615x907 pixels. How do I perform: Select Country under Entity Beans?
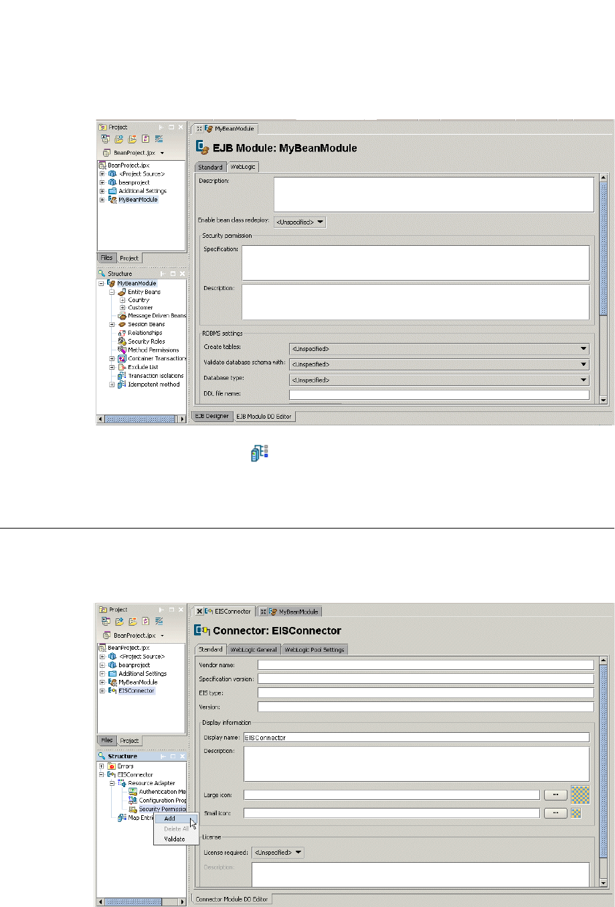[139, 300]
